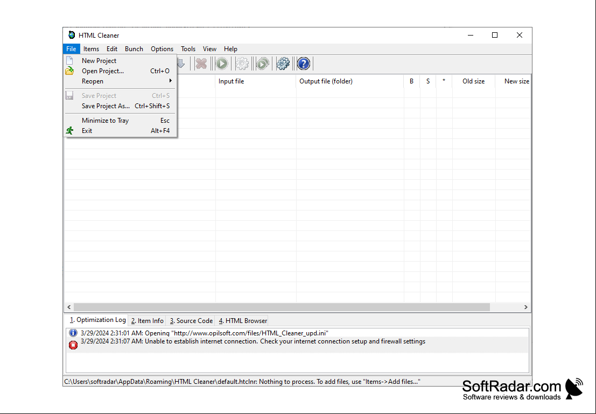Switch to the Item Info tab

(x=147, y=321)
